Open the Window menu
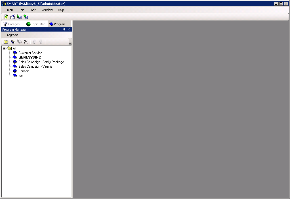290x199 pixels. [47, 10]
